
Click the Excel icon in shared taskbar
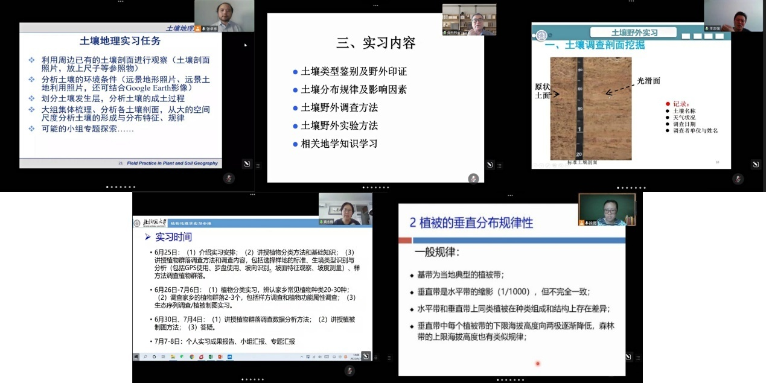point(211,357)
